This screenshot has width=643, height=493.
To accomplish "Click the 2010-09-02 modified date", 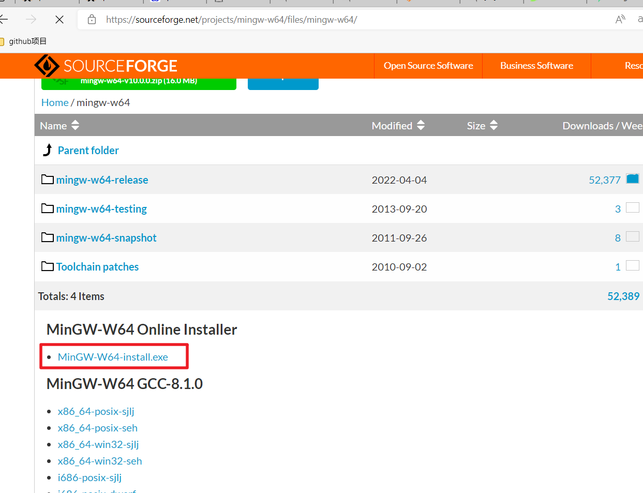I will [399, 267].
